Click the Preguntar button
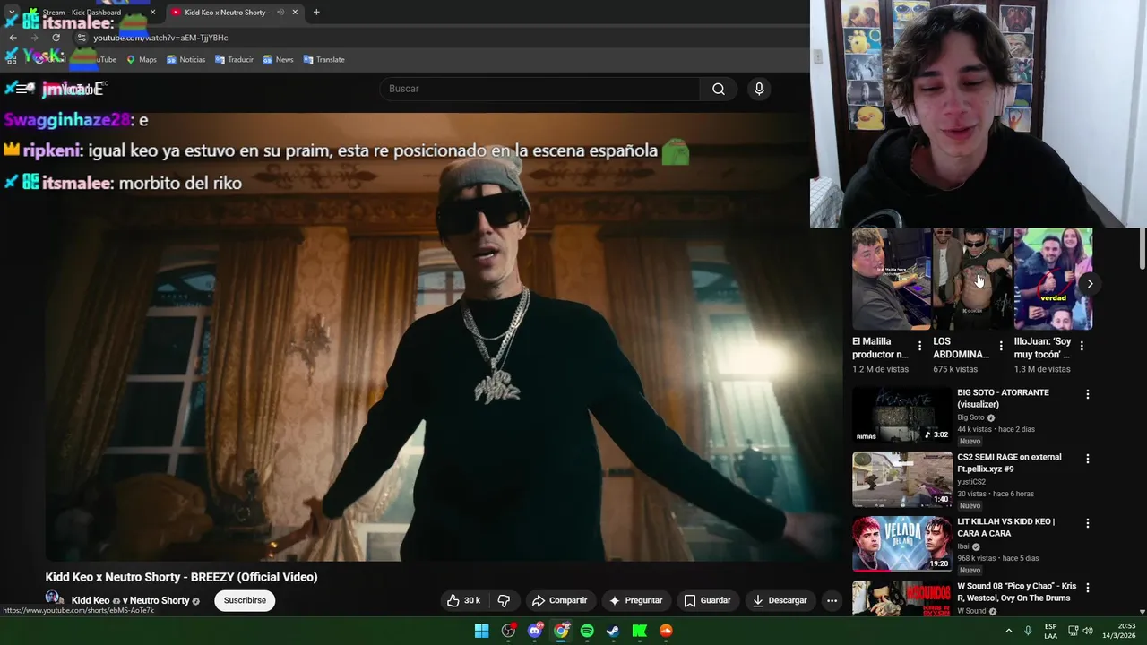This screenshot has height=645, width=1147. [x=635, y=600]
